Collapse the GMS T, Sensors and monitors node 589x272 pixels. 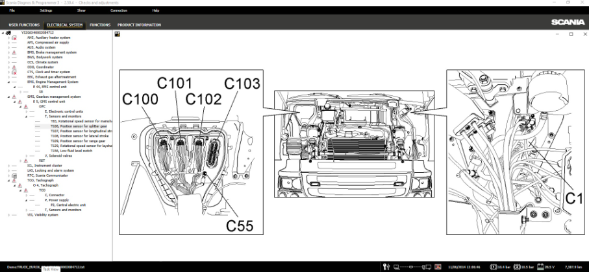click(26, 116)
